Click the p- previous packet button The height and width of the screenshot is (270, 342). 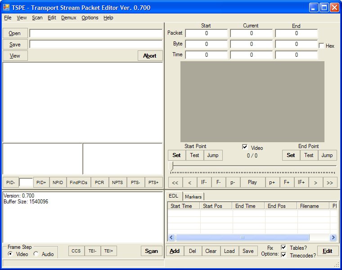point(233,182)
